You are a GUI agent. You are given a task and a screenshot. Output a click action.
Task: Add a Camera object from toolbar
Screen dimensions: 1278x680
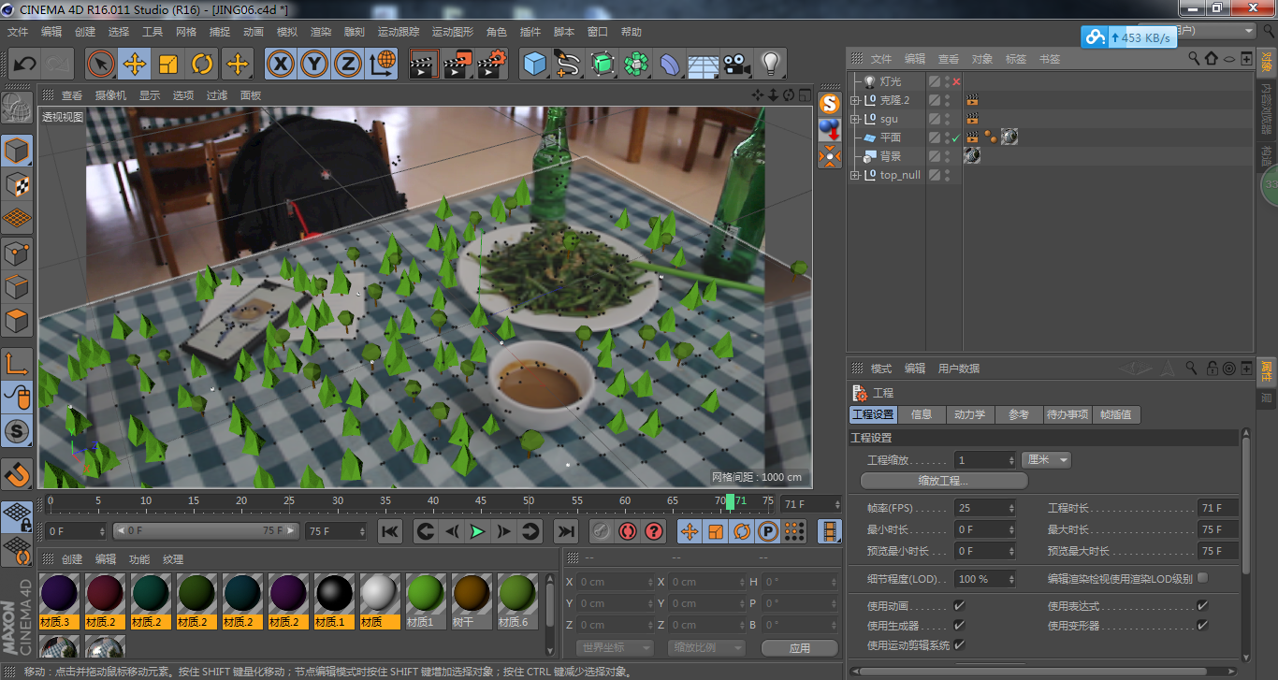[x=736, y=65]
